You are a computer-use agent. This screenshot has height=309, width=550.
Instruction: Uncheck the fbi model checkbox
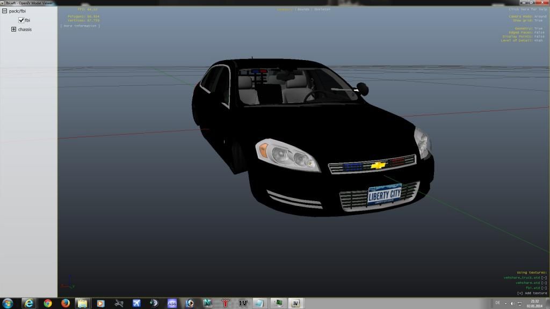click(20, 20)
